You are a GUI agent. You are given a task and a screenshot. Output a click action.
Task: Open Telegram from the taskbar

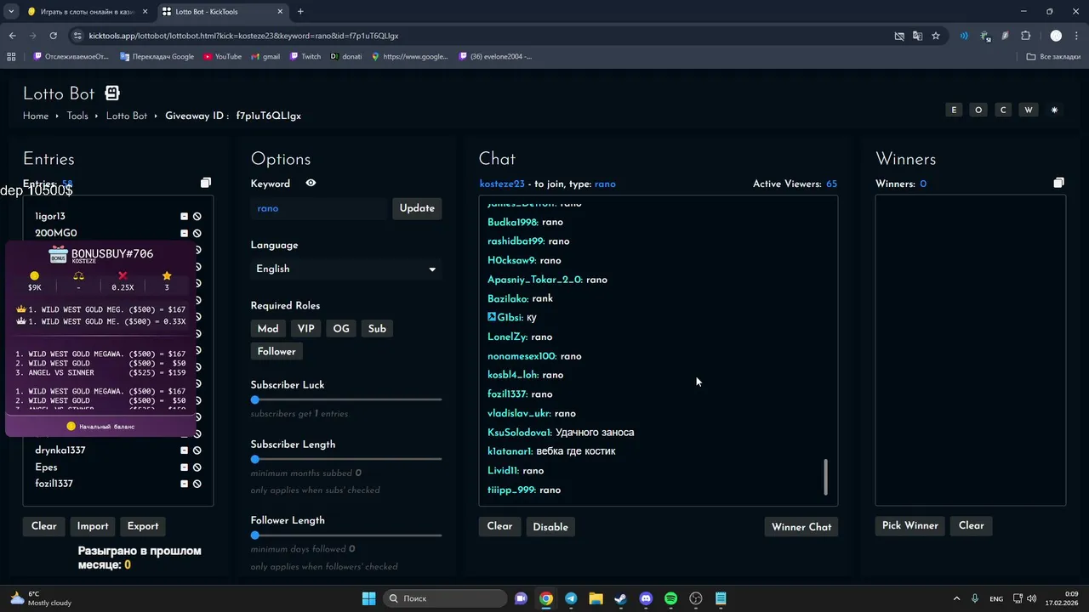(x=571, y=598)
